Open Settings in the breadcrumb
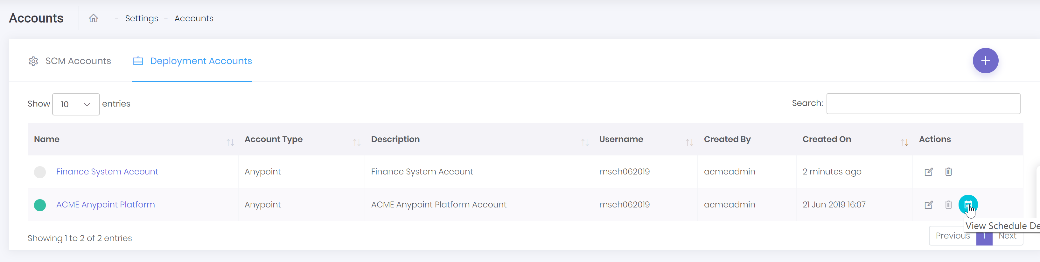 142,18
